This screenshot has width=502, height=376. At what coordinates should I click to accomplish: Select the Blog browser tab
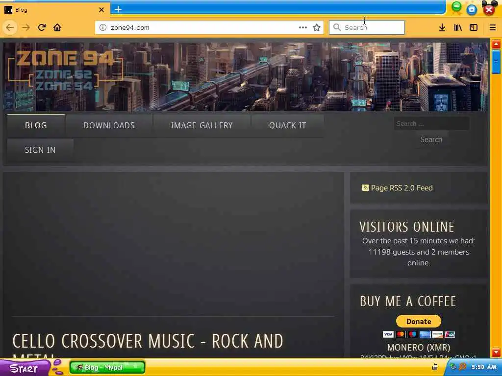[55, 10]
